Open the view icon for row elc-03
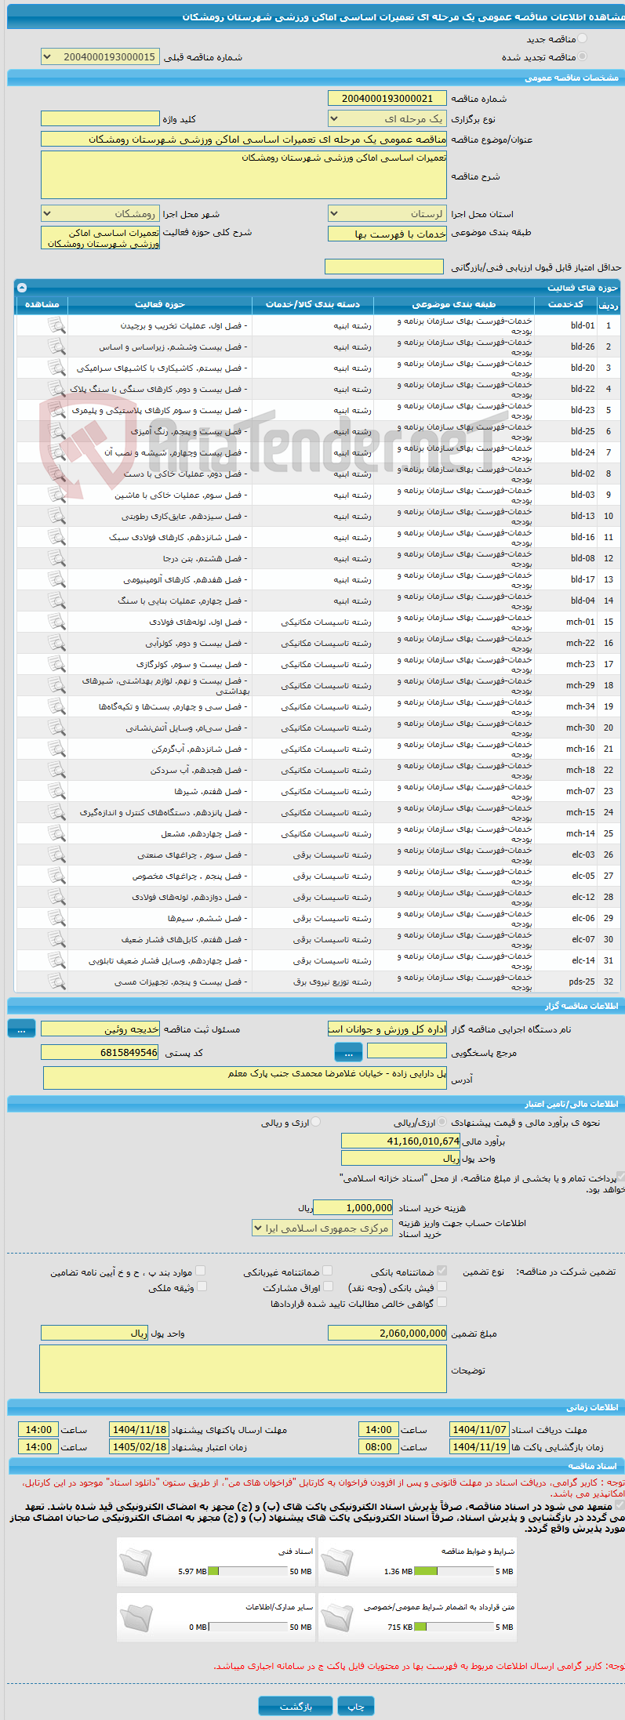The width and height of the screenshot is (625, 1720). pyautogui.click(x=56, y=855)
